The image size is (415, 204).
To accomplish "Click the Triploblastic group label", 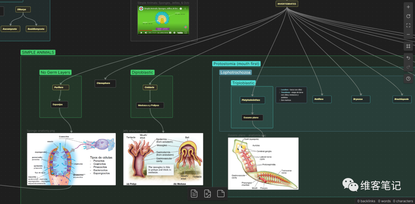I will click(x=243, y=83).
